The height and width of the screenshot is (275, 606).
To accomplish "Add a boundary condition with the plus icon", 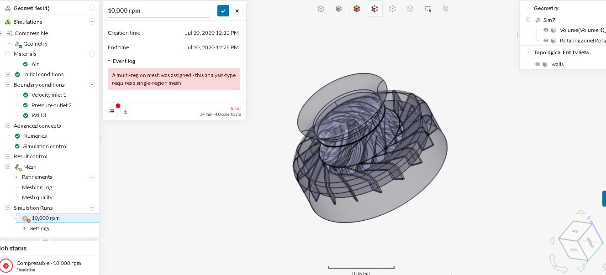I will click(92, 85).
